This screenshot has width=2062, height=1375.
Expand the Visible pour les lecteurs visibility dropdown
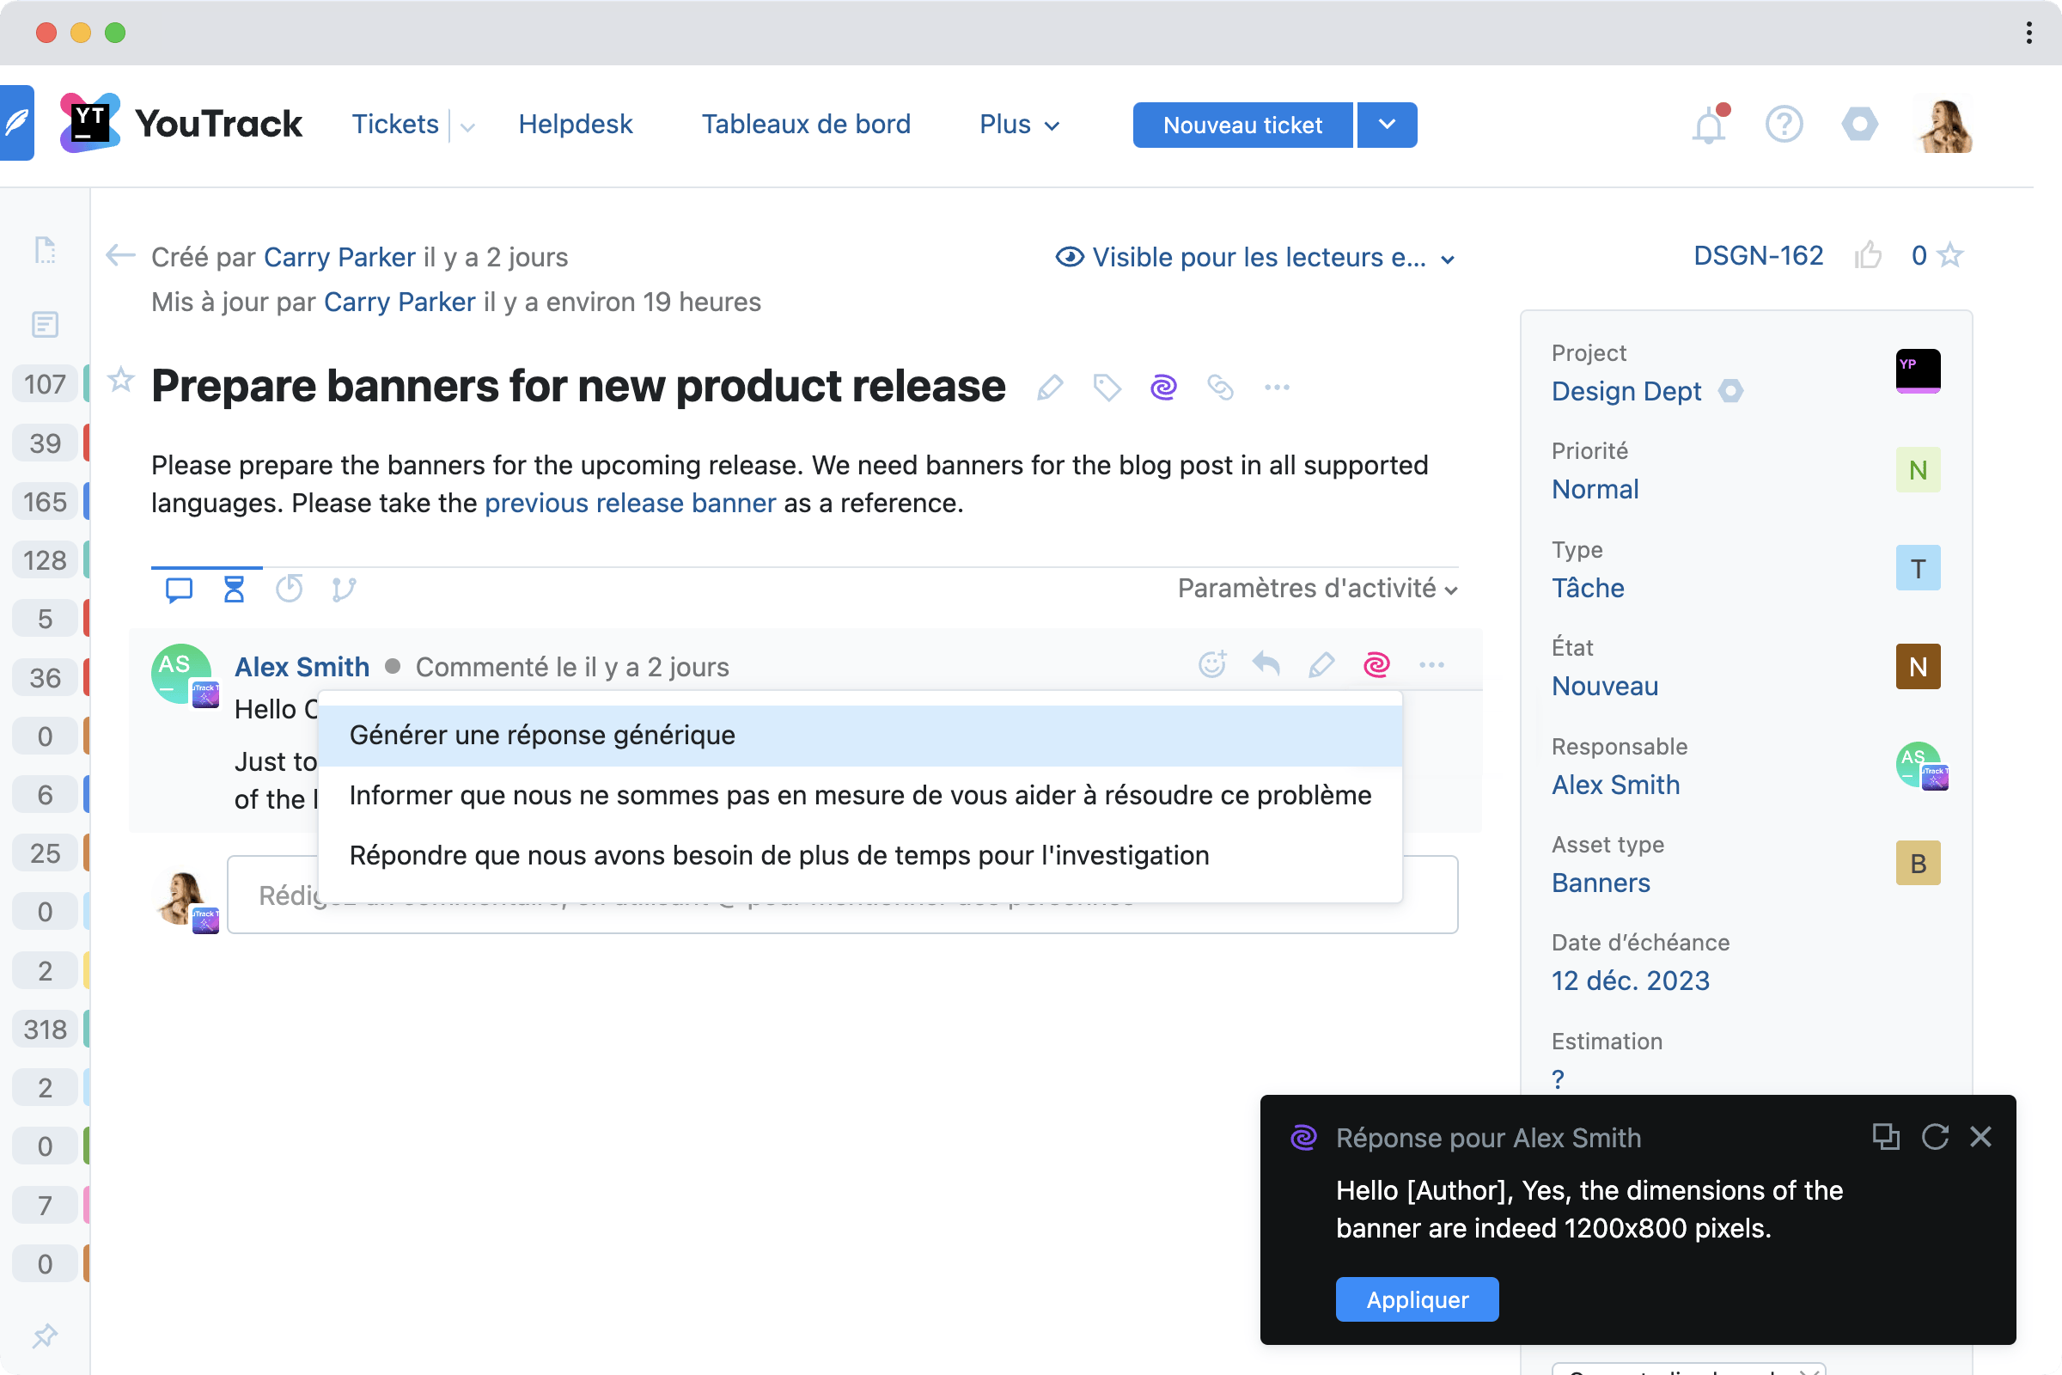click(x=1255, y=257)
